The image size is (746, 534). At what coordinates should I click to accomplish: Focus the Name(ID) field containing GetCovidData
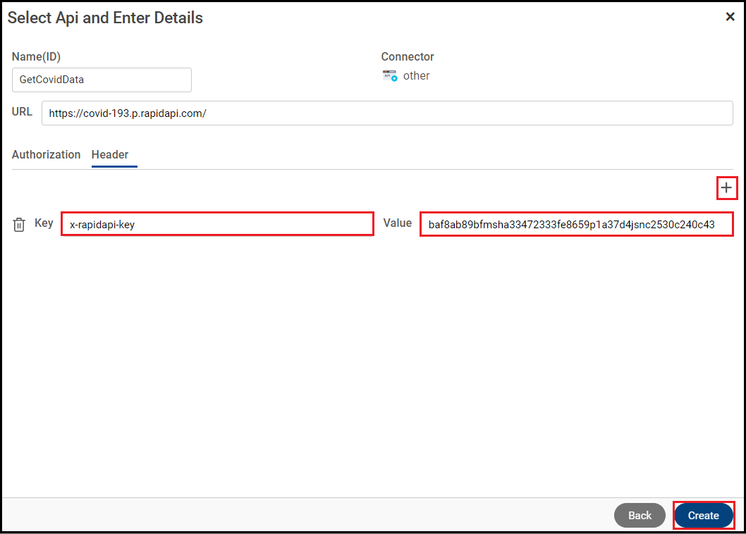pyautogui.click(x=102, y=80)
